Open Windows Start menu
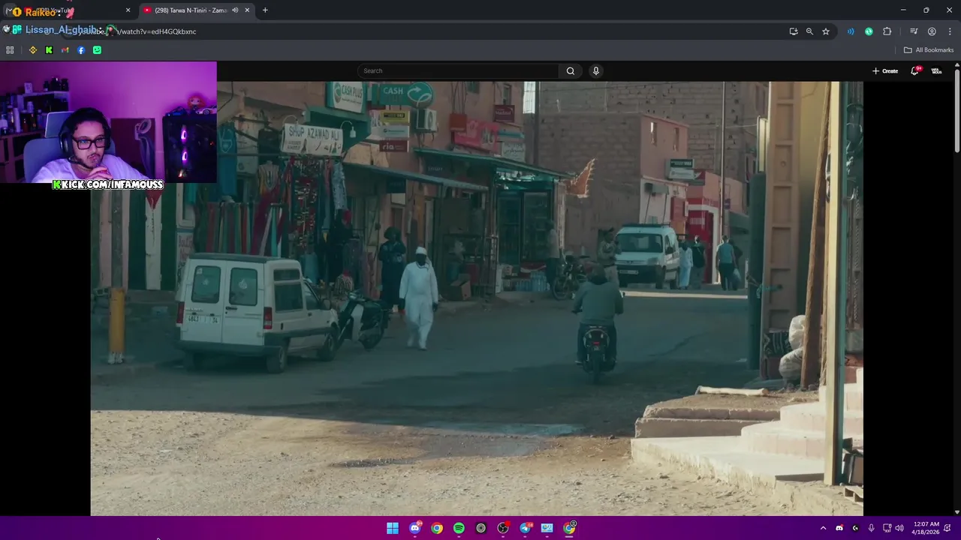961x540 pixels. click(393, 528)
